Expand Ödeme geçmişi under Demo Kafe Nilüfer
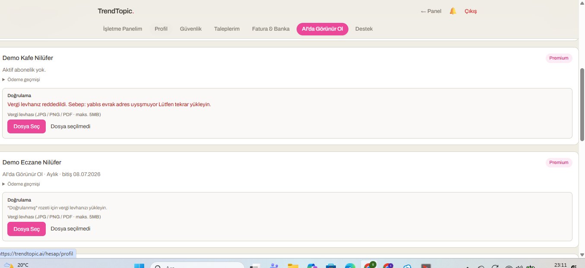 point(21,79)
